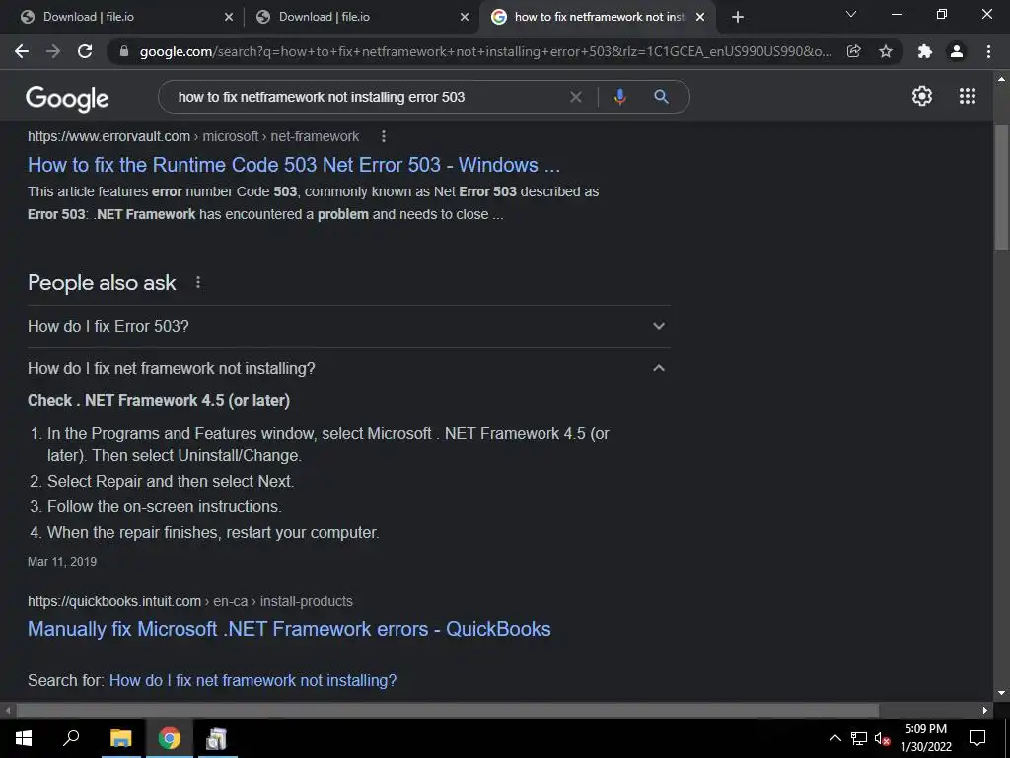Open Google quick settings gear

coord(922,96)
